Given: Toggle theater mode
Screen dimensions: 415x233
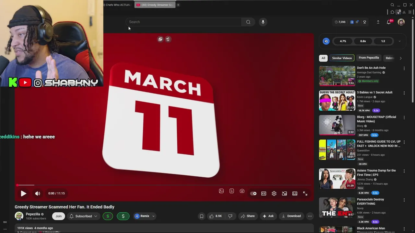Looking at the screenshot, I should coord(295,194).
